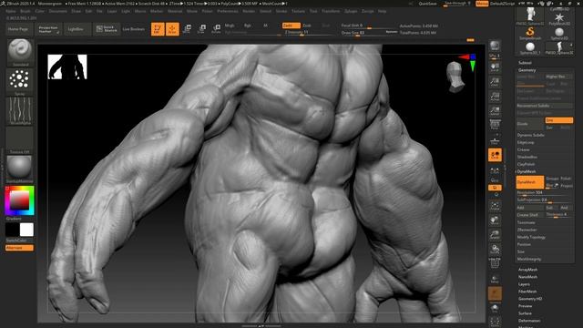Click the main color picker square
The width and height of the screenshot is (583, 328).
(x=19, y=200)
